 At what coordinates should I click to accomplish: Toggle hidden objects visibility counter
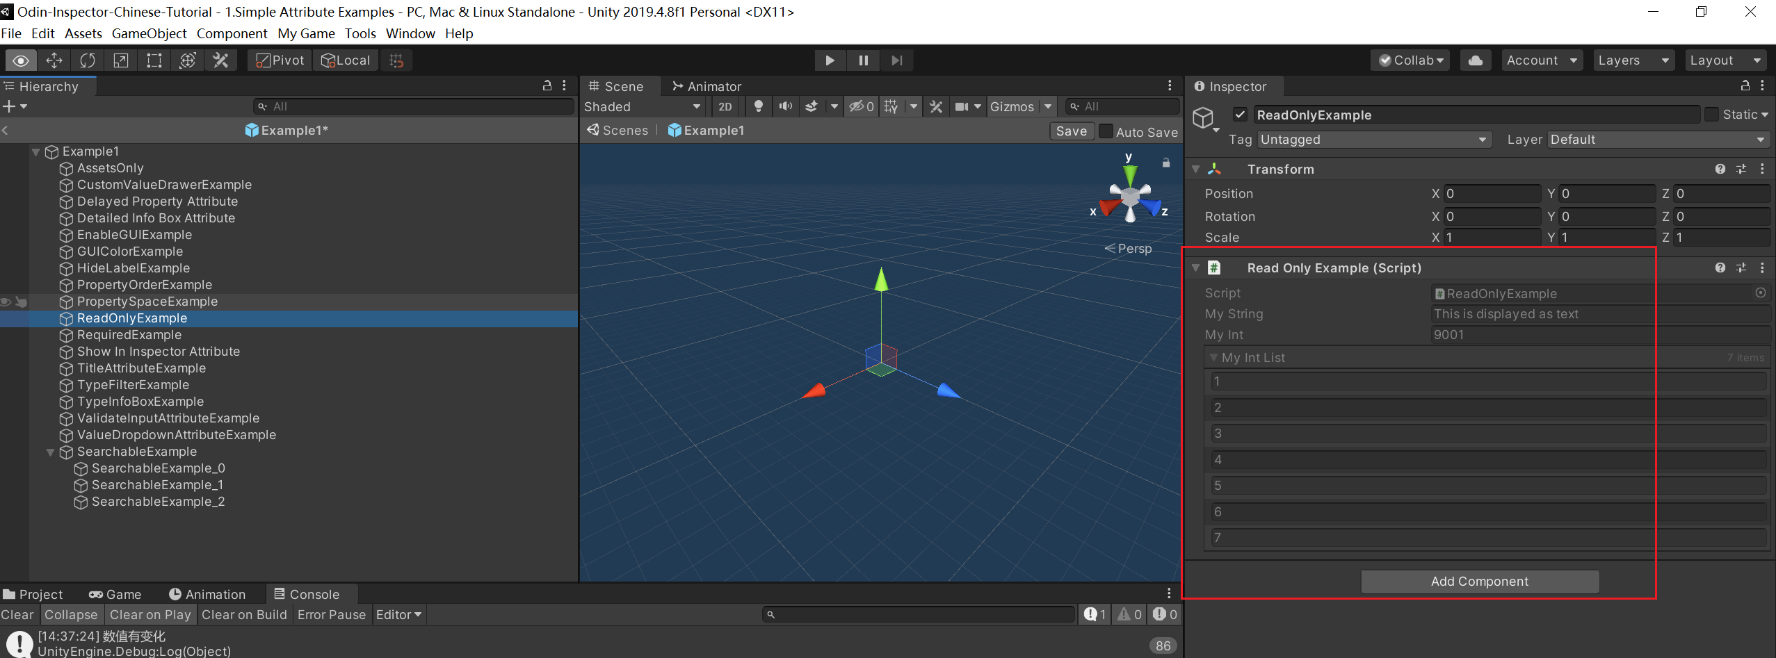tap(862, 106)
